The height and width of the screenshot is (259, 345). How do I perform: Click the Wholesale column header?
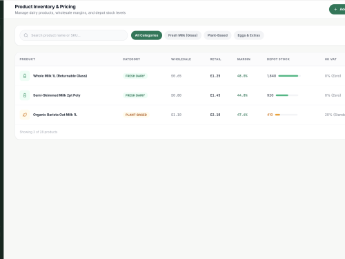pos(181,59)
